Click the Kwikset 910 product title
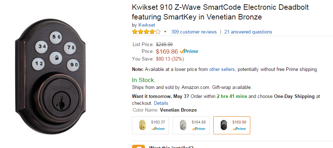The height and width of the screenshot is (148, 333). tap(220, 12)
